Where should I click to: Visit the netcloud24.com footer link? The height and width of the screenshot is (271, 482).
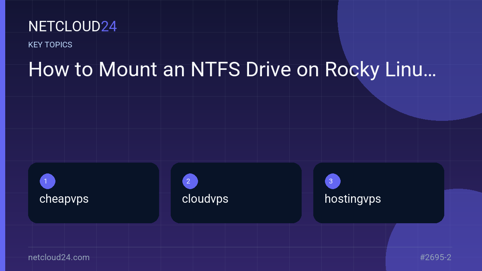pyautogui.click(x=59, y=257)
